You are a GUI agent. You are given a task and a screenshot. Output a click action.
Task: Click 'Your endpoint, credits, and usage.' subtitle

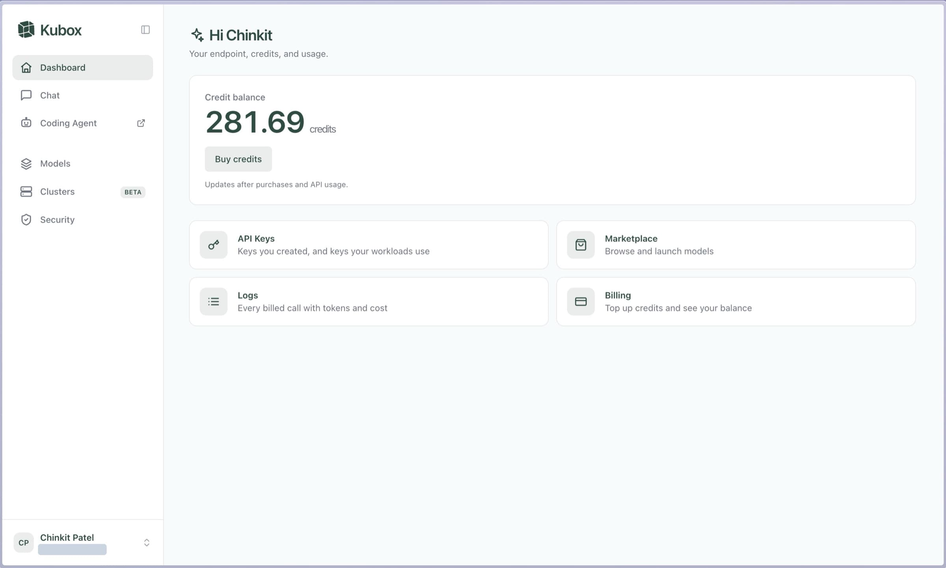[x=259, y=54]
